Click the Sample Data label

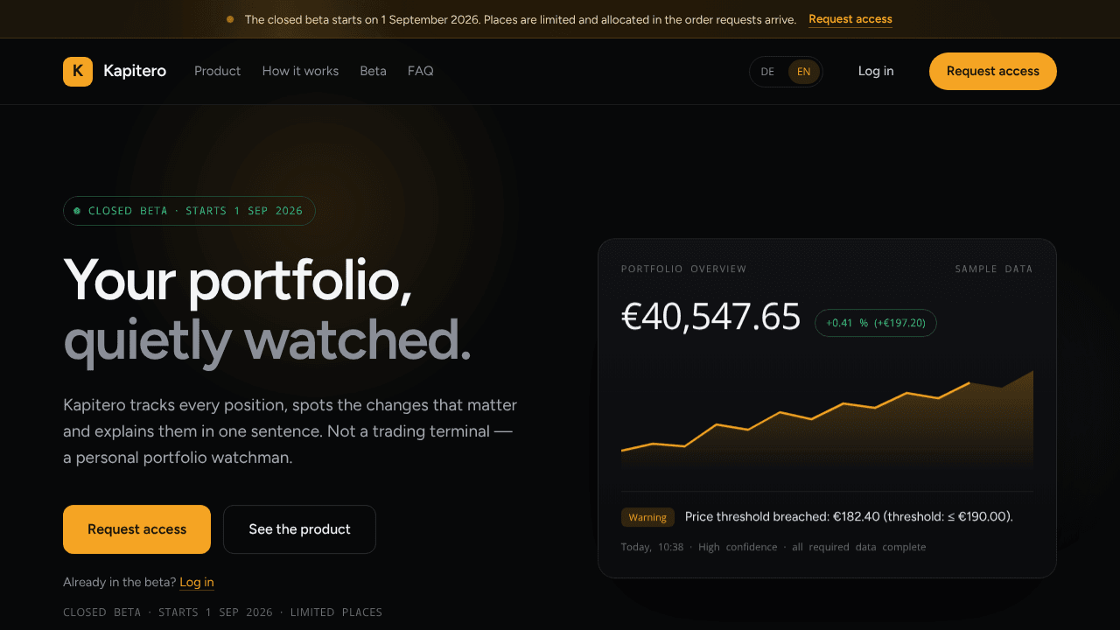coord(994,269)
